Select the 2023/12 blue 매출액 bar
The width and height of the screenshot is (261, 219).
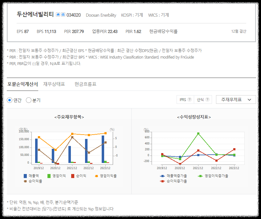(x=103, y=149)
